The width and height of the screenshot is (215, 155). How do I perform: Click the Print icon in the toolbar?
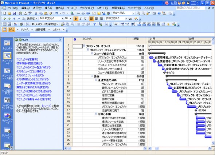click(x=20, y=13)
